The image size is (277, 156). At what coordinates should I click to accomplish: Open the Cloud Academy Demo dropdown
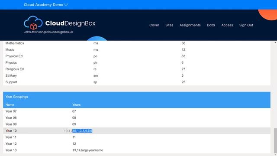tap(46, 5)
